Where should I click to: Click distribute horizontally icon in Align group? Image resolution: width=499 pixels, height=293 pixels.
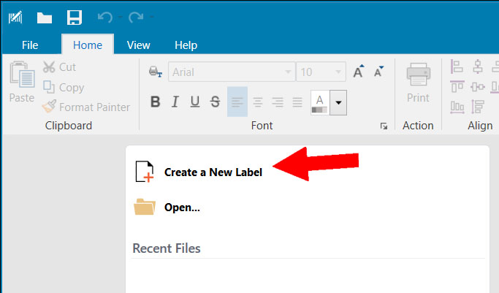point(457,107)
